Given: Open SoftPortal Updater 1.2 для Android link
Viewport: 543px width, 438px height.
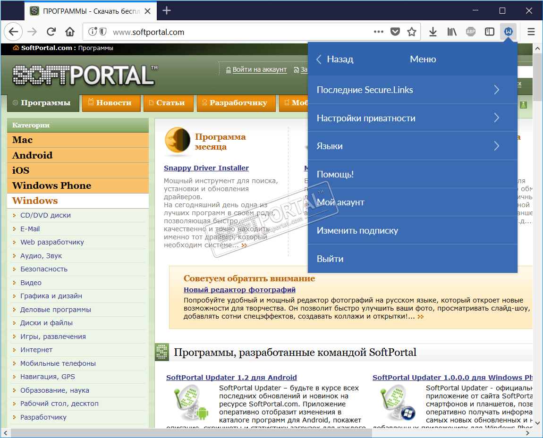Looking at the screenshot, I should coord(231,378).
